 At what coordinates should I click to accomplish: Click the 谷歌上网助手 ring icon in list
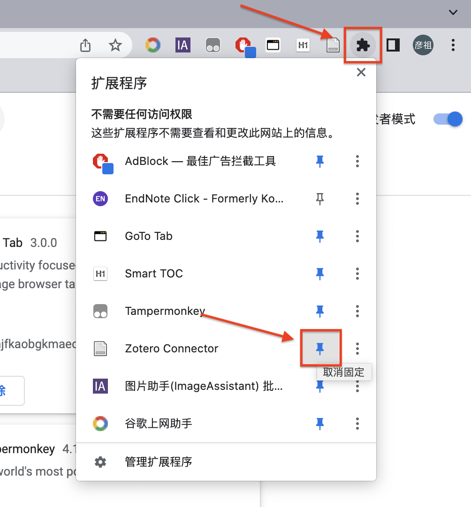click(100, 424)
